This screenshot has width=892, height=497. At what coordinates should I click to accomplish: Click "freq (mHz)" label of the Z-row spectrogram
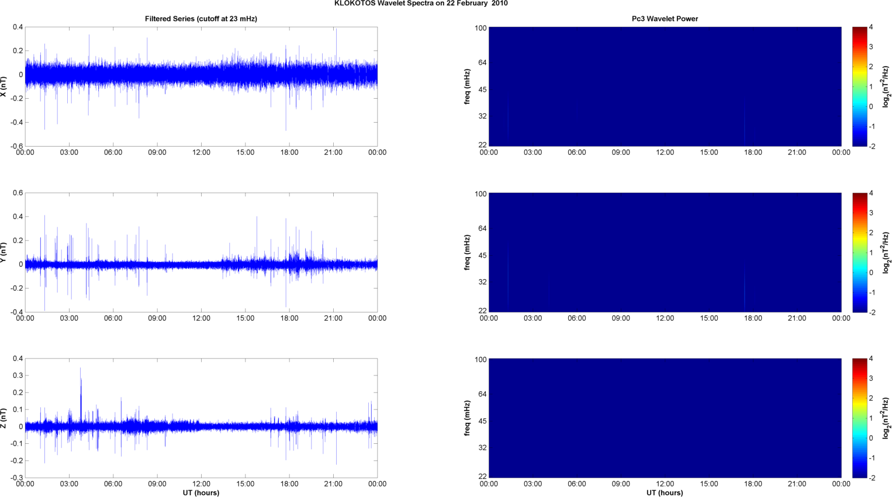[467, 418]
